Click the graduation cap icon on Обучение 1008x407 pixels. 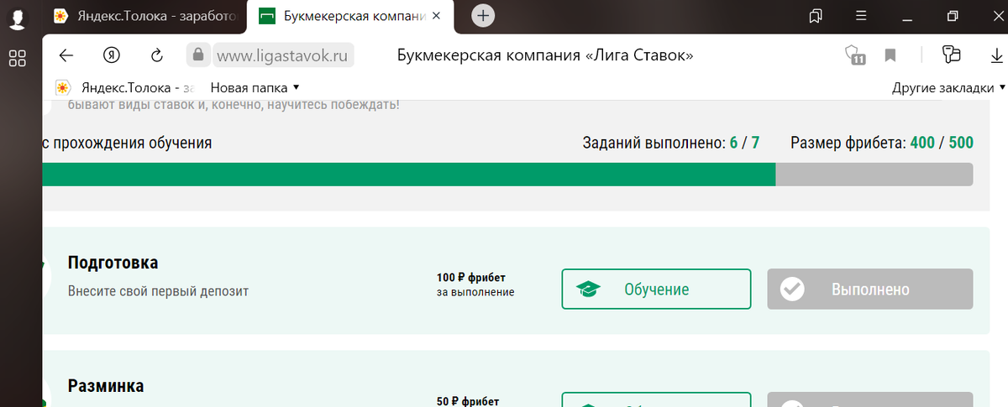click(x=589, y=290)
